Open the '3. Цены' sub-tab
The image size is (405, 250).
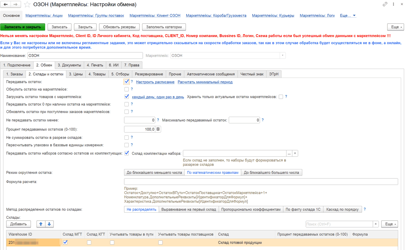tap(76, 74)
